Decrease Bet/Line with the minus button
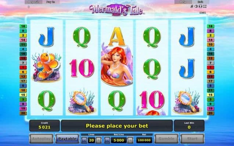 [107, 140]
